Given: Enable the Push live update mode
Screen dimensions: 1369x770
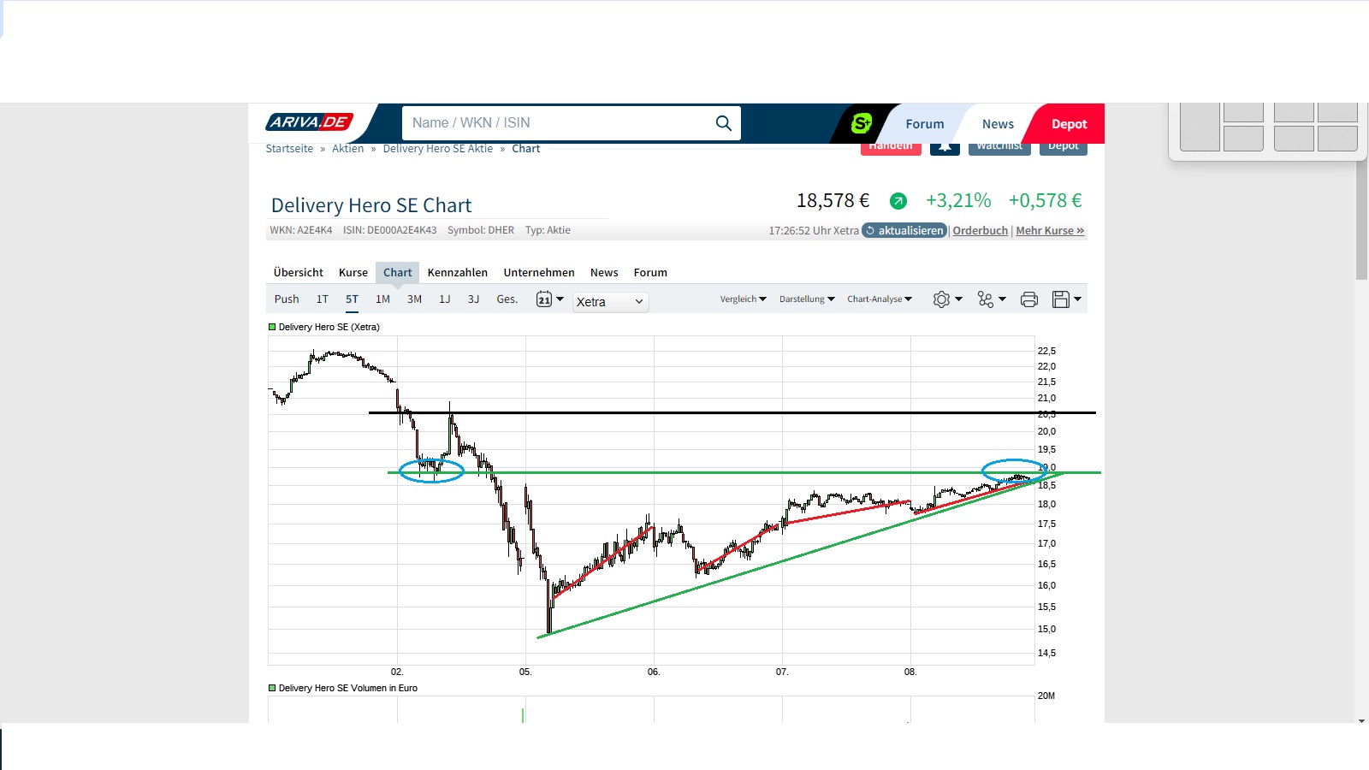Looking at the screenshot, I should 287,299.
